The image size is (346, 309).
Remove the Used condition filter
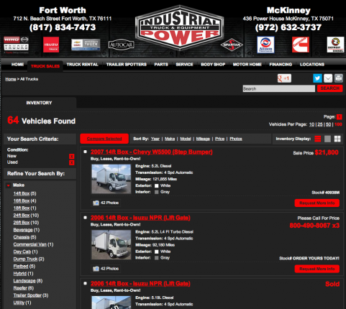coord(71,162)
